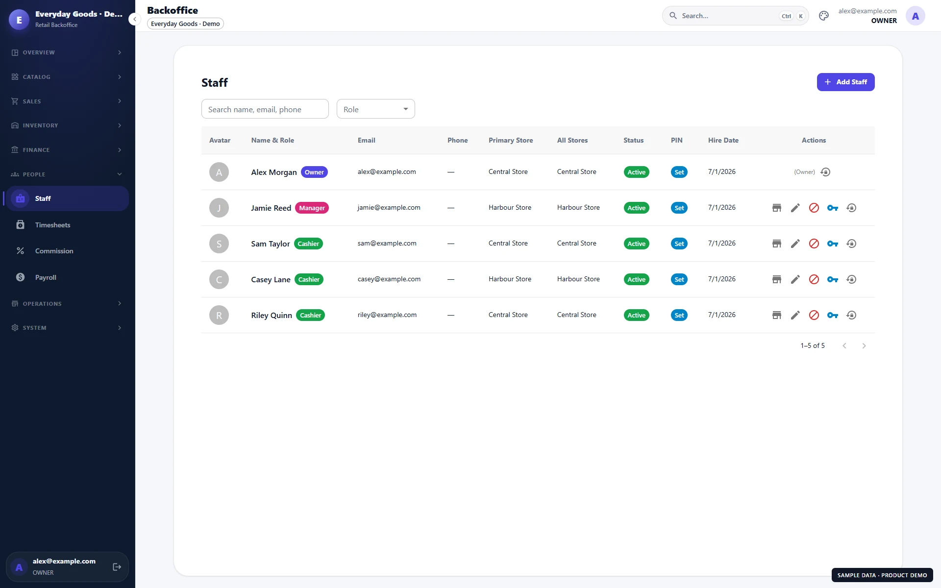Expand the Overview sidebar section
Viewport: 941px width, 588px height.
click(x=67, y=52)
